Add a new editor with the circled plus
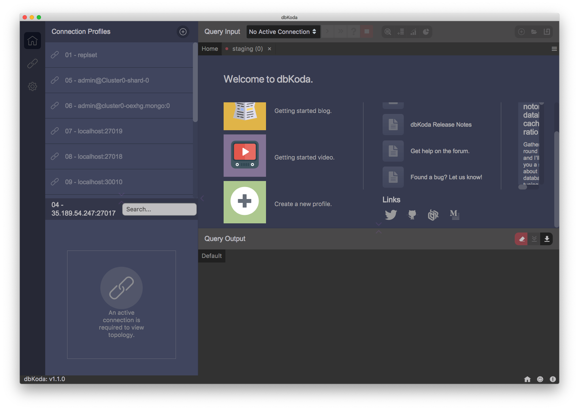 pos(521,32)
